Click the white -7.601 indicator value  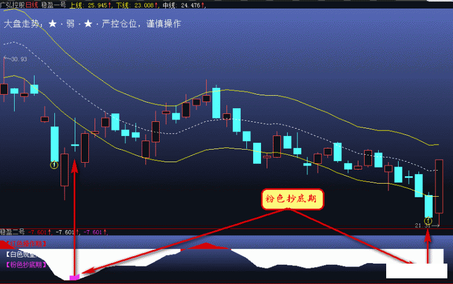[66, 232]
